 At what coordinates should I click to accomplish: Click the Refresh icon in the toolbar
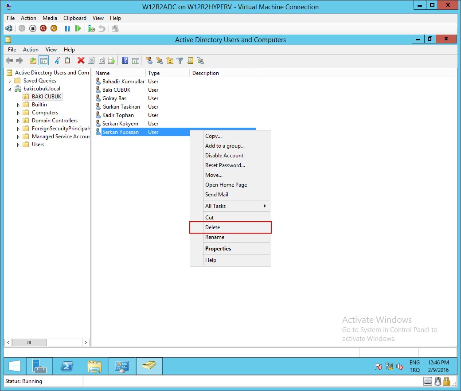pyautogui.click(x=102, y=61)
